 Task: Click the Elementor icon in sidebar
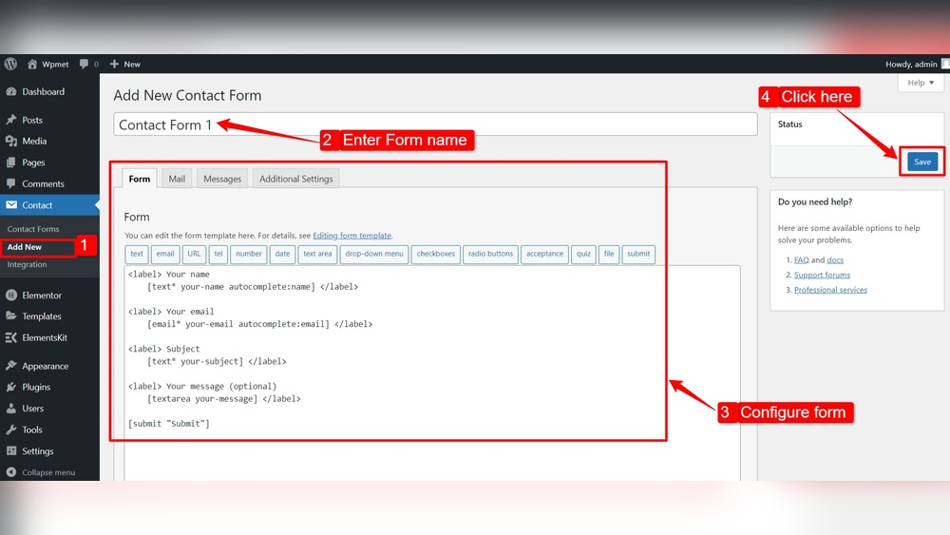tap(10, 296)
